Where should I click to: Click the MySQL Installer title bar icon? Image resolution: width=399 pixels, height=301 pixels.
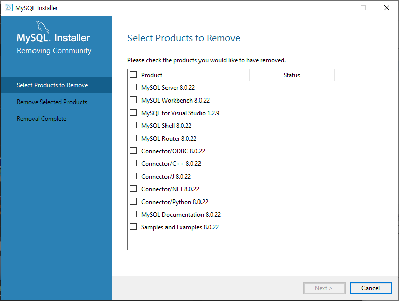[x=9, y=8]
